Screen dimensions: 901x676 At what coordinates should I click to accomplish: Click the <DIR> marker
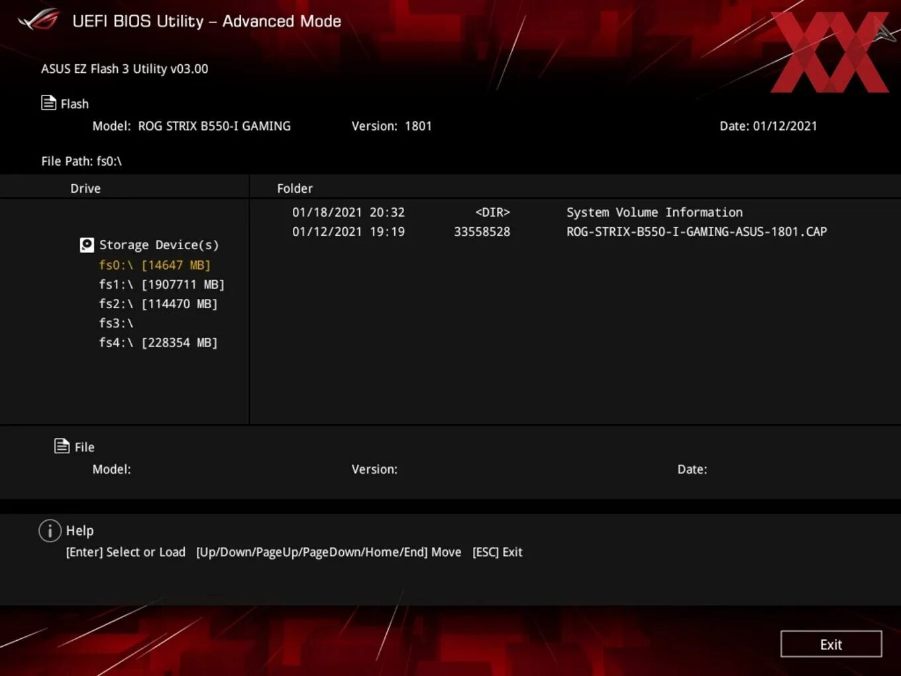[x=492, y=212]
